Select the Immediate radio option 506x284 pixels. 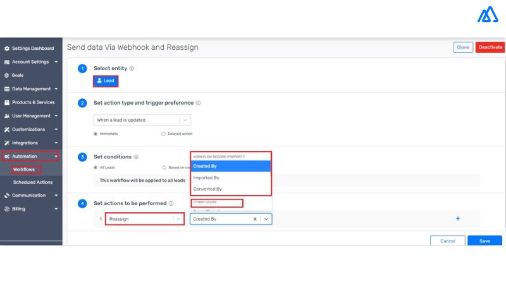pyautogui.click(x=96, y=134)
